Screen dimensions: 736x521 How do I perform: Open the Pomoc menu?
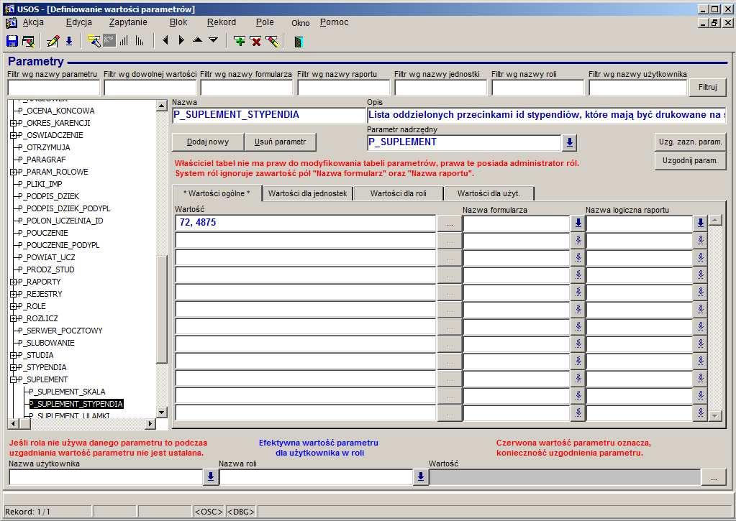click(x=335, y=22)
